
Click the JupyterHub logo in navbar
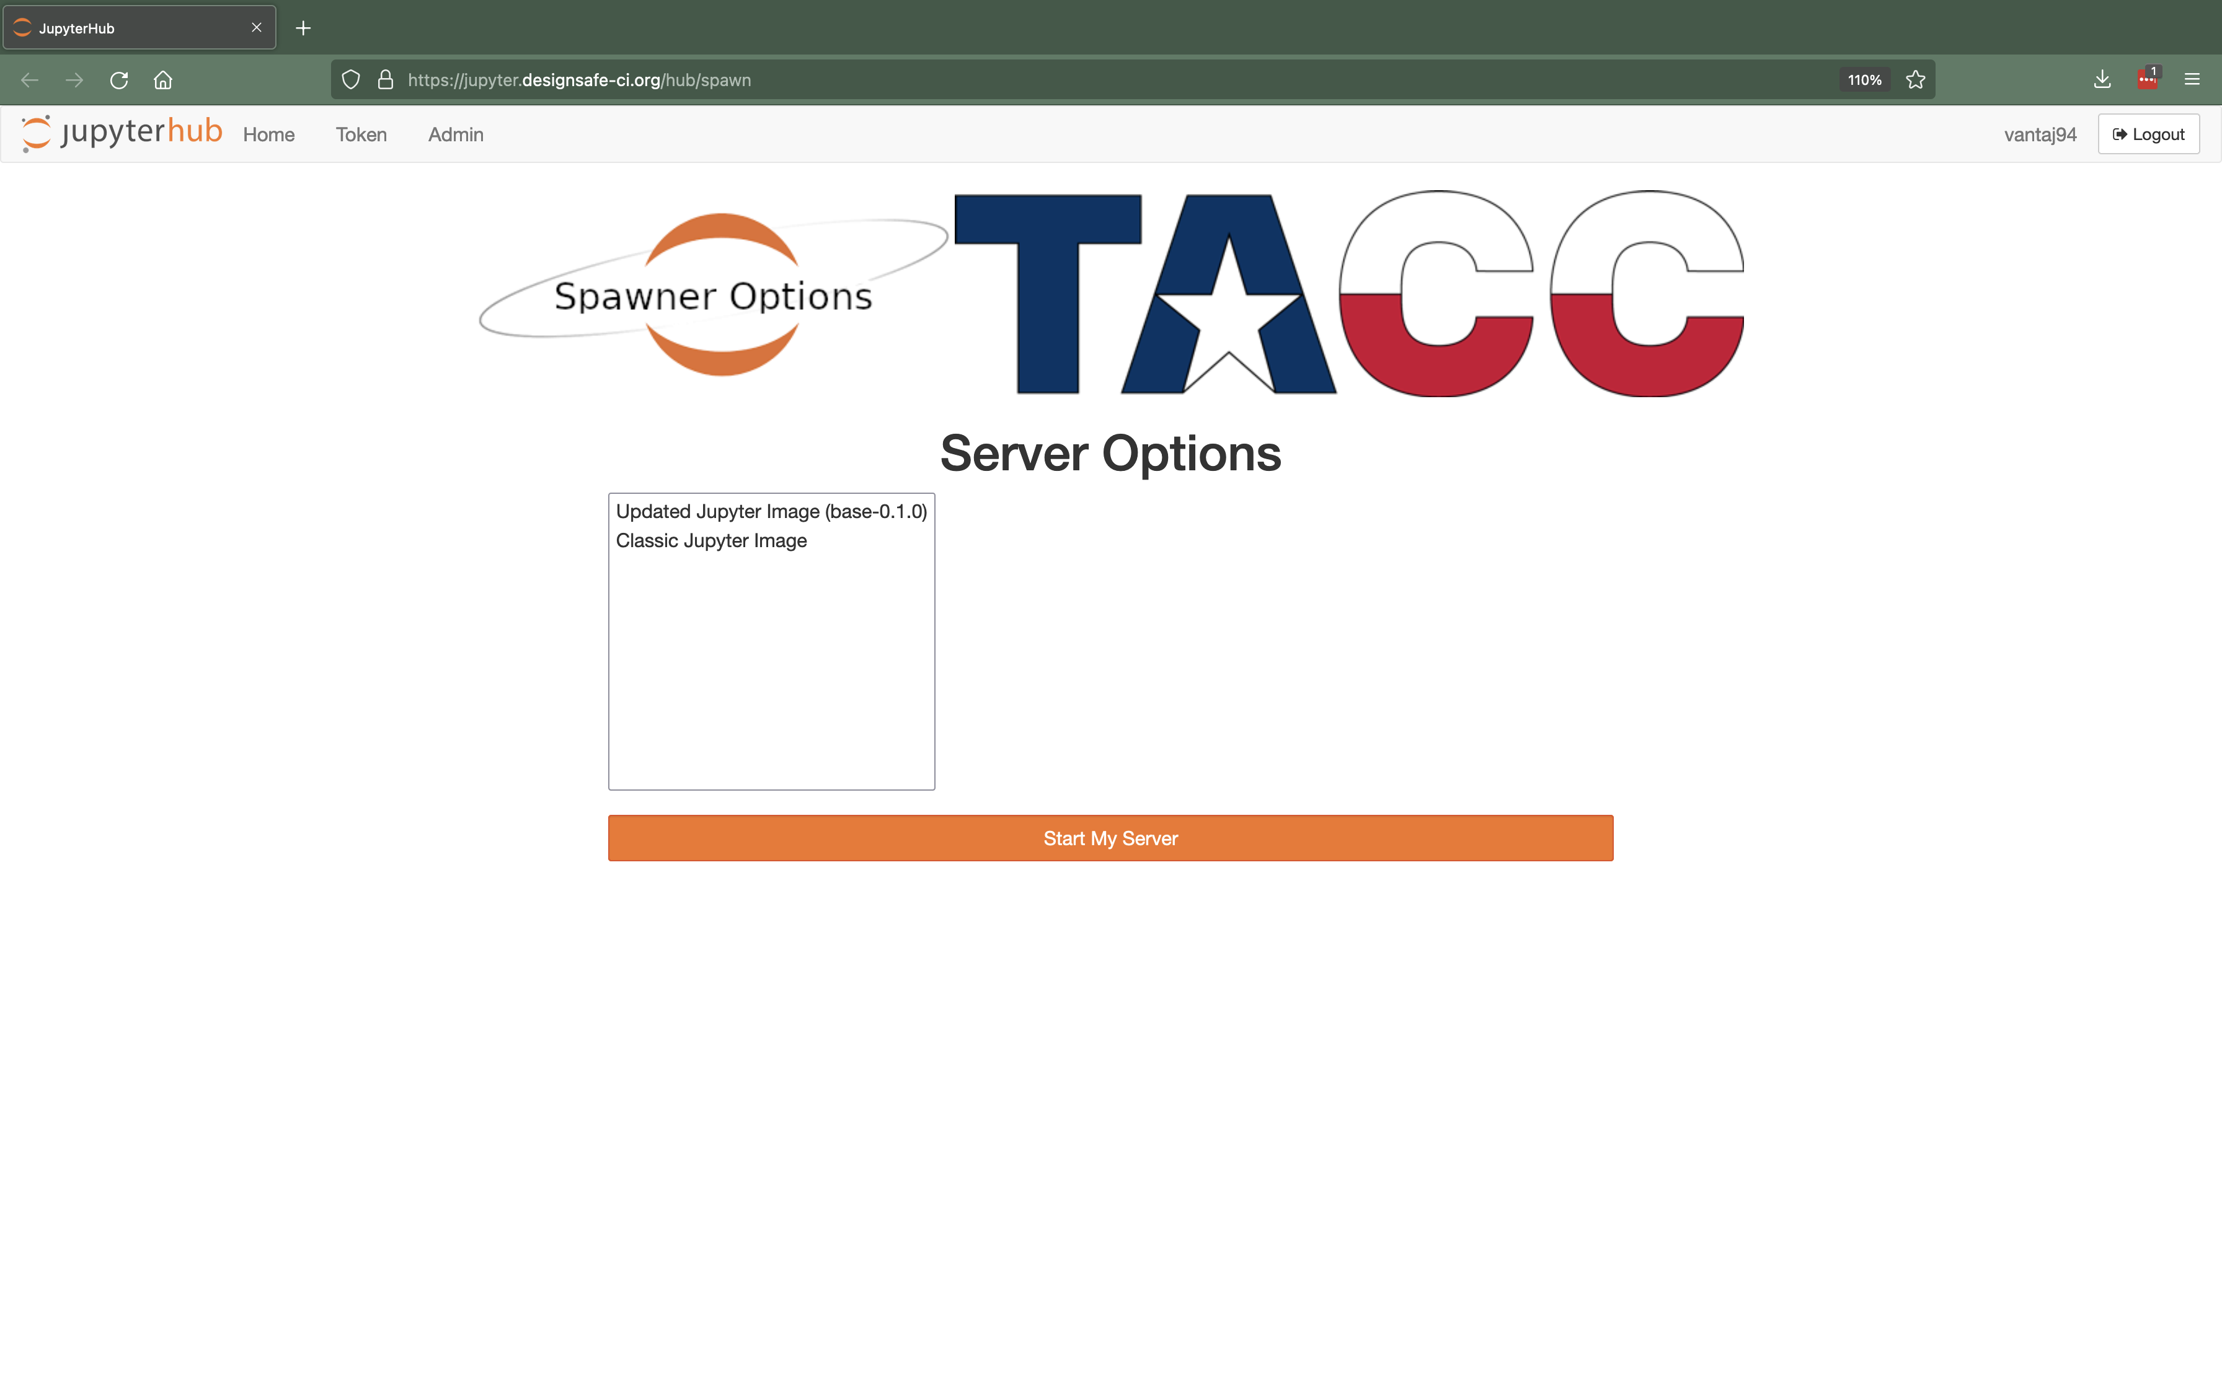point(122,133)
